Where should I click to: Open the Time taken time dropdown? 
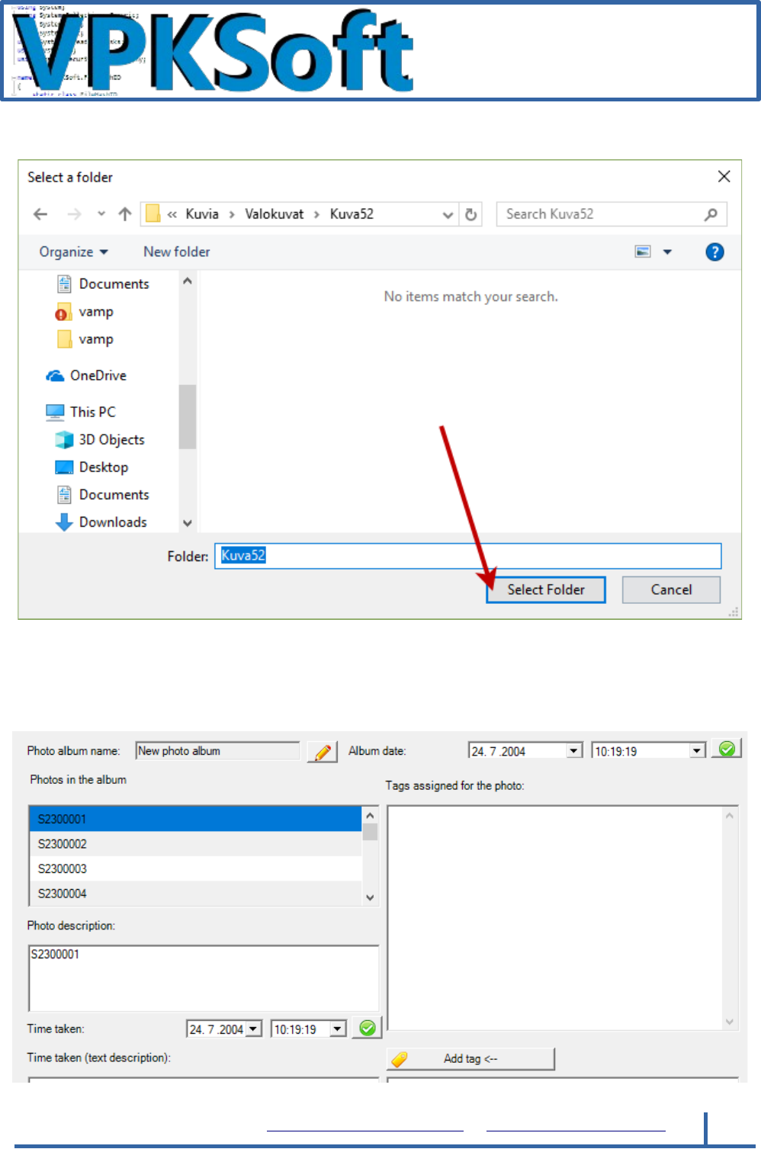[x=338, y=1029]
